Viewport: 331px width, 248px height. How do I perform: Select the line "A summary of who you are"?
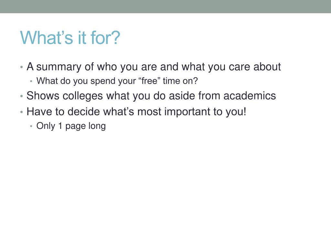(x=154, y=67)
